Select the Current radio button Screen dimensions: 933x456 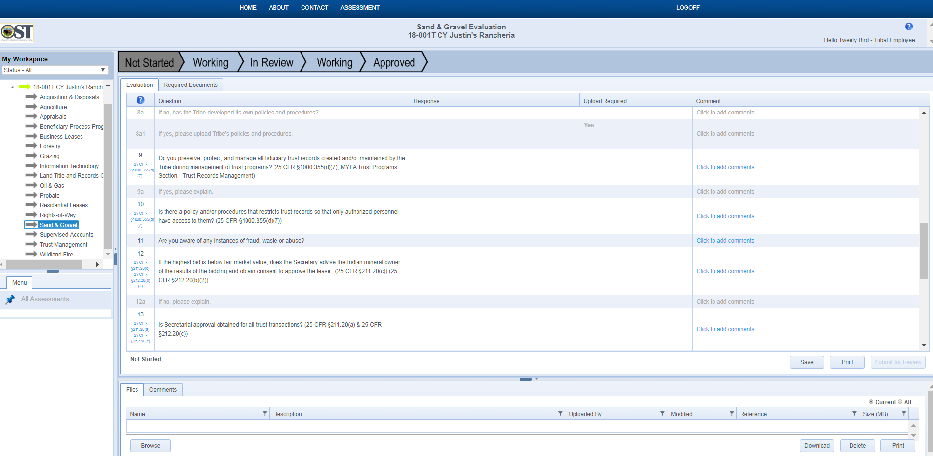coord(871,402)
